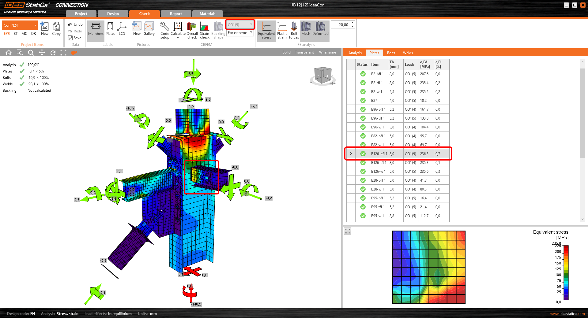Viewport: 588px width, 318px height.
Task: Show Overall check results
Action: coord(192,30)
